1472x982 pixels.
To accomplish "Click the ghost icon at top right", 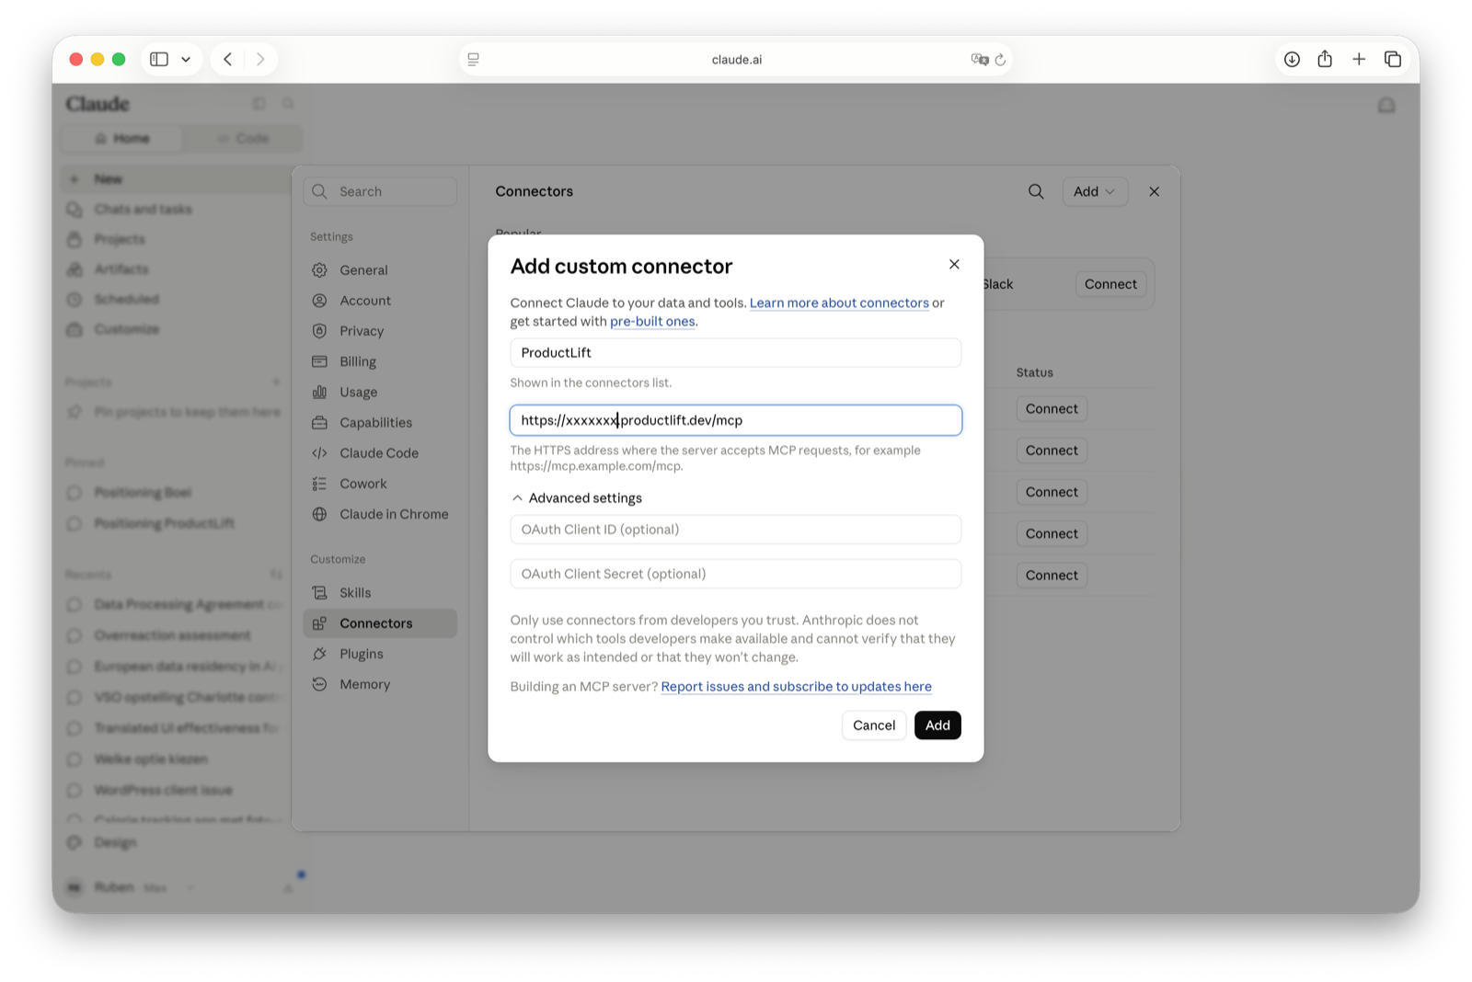I will (1386, 106).
